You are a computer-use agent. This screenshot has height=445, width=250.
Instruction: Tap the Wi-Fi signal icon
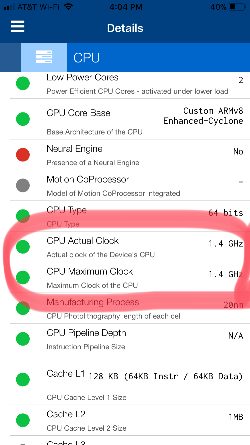click(x=69, y=7)
